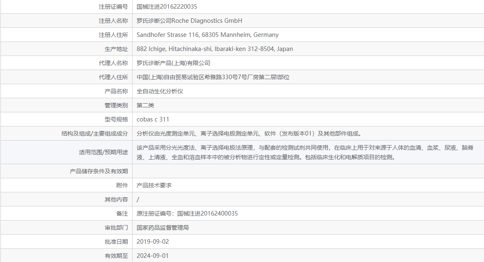Select the label 生产地址
The image size is (484, 262).
point(117,49)
